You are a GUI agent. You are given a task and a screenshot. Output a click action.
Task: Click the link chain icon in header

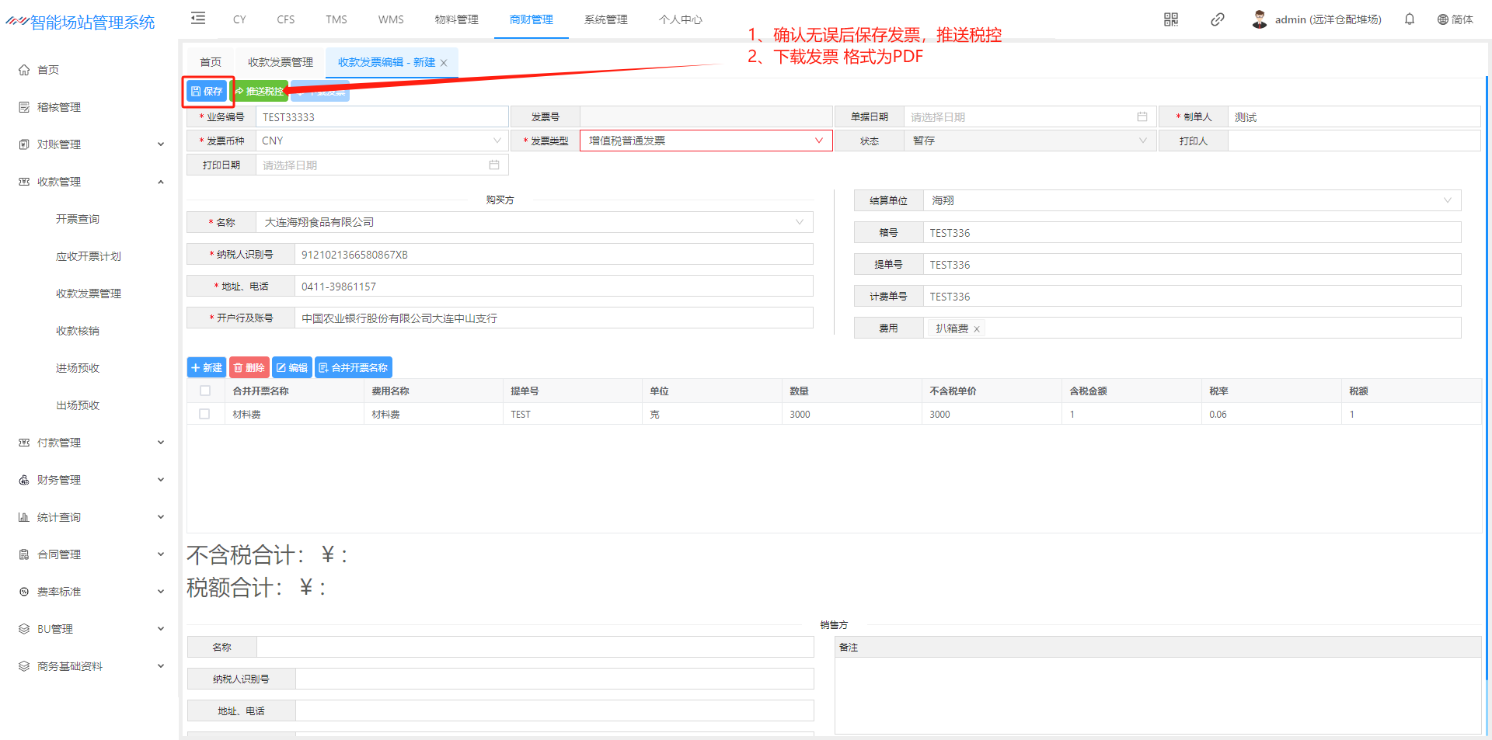tap(1217, 19)
